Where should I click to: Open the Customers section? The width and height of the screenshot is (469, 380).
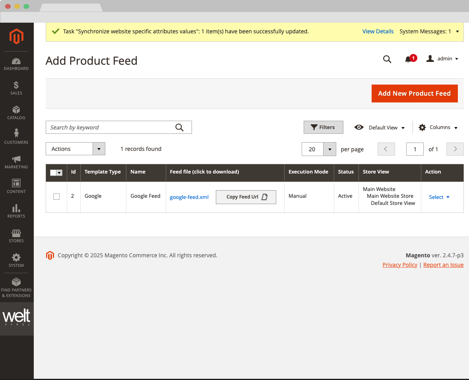16,137
